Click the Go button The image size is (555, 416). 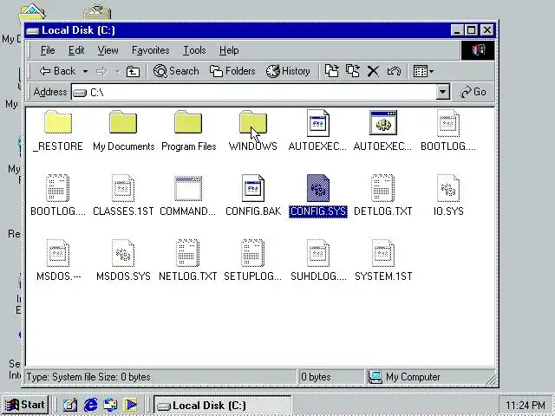pos(473,92)
